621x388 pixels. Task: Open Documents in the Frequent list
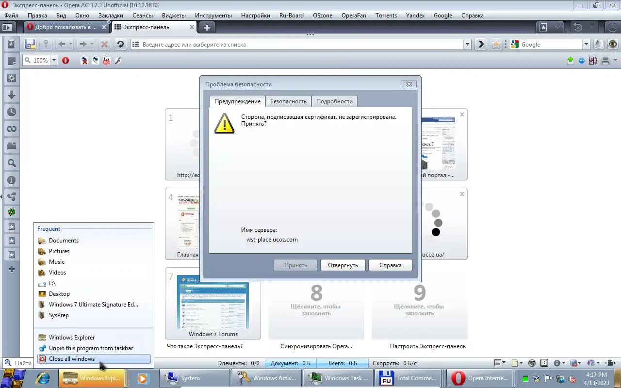94,241
